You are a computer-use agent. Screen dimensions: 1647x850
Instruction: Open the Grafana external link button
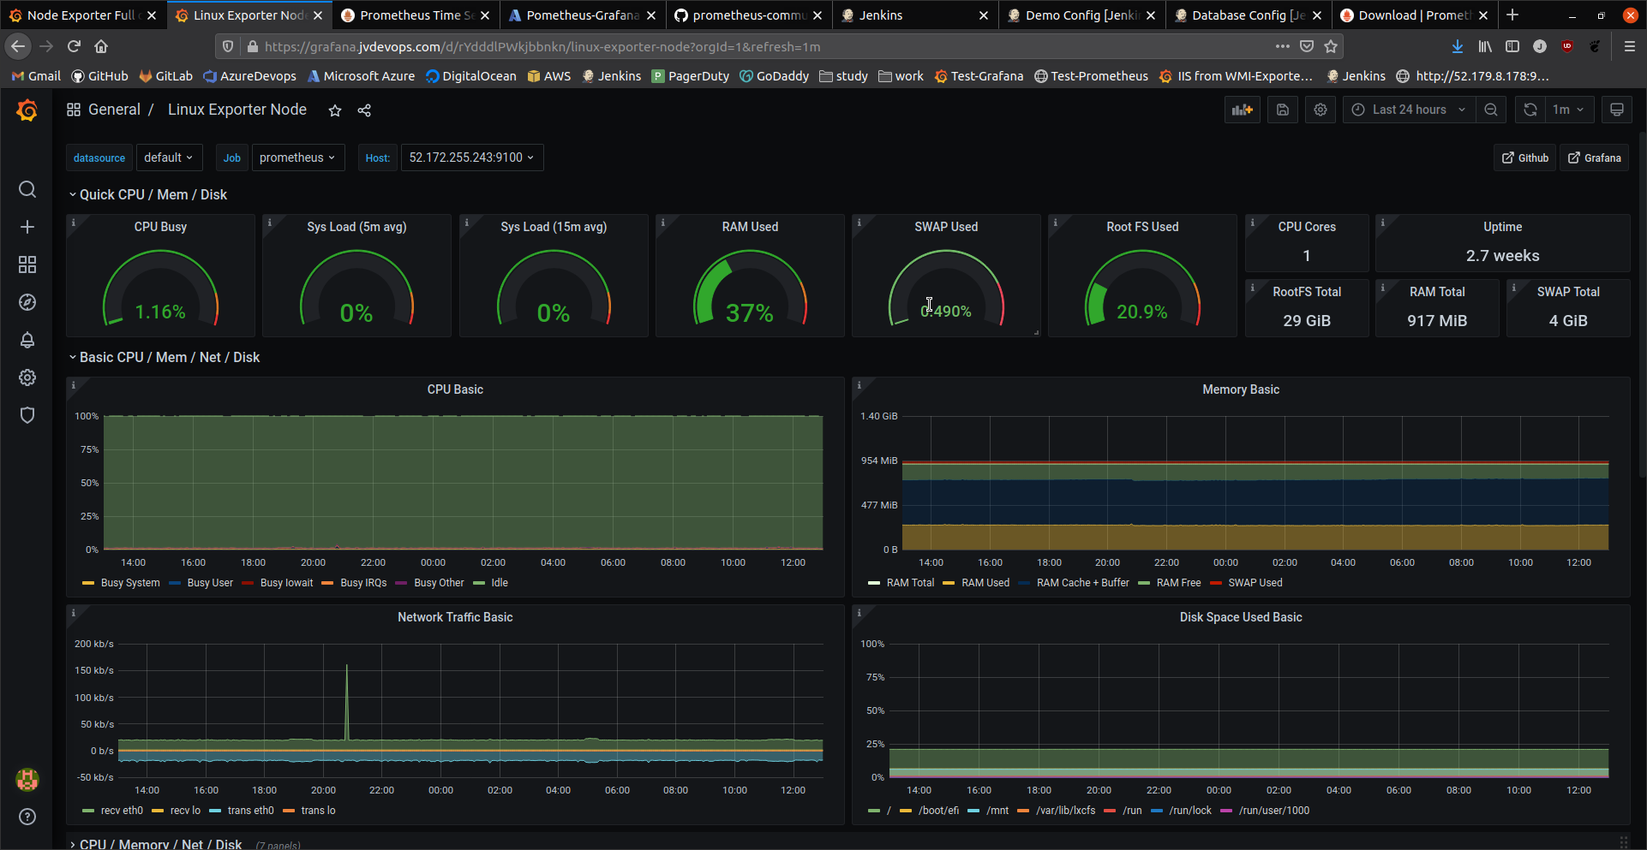pyautogui.click(x=1594, y=158)
